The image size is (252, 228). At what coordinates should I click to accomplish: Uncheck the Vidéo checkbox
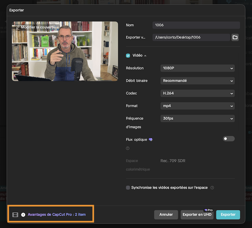click(128, 56)
